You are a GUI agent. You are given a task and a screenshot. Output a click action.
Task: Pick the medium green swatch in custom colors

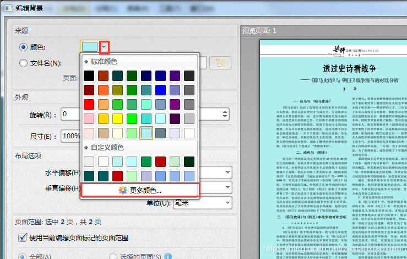(x=146, y=161)
